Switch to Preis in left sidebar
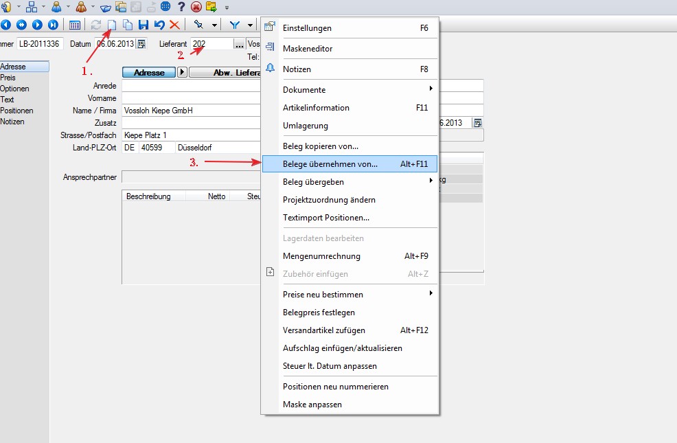677x443 pixels. pyautogui.click(x=8, y=78)
